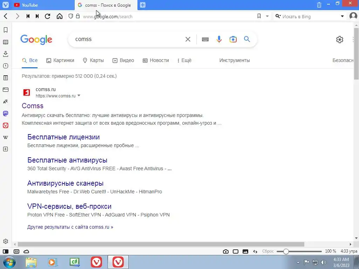Click the fast forward navigation button
Image resolution: width=359 pixels, height=269 pixels.
pyautogui.click(x=37, y=16)
